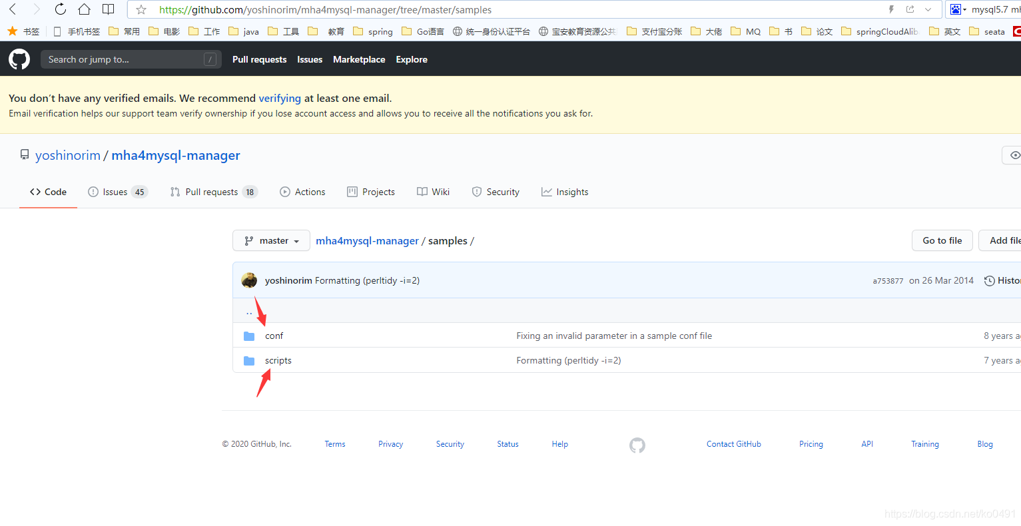
Task: Switch to the Actions tab
Action: (x=303, y=192)
